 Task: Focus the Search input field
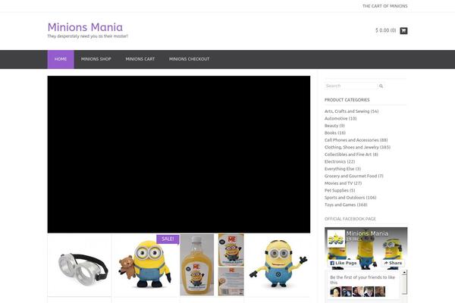coord(351,86)
